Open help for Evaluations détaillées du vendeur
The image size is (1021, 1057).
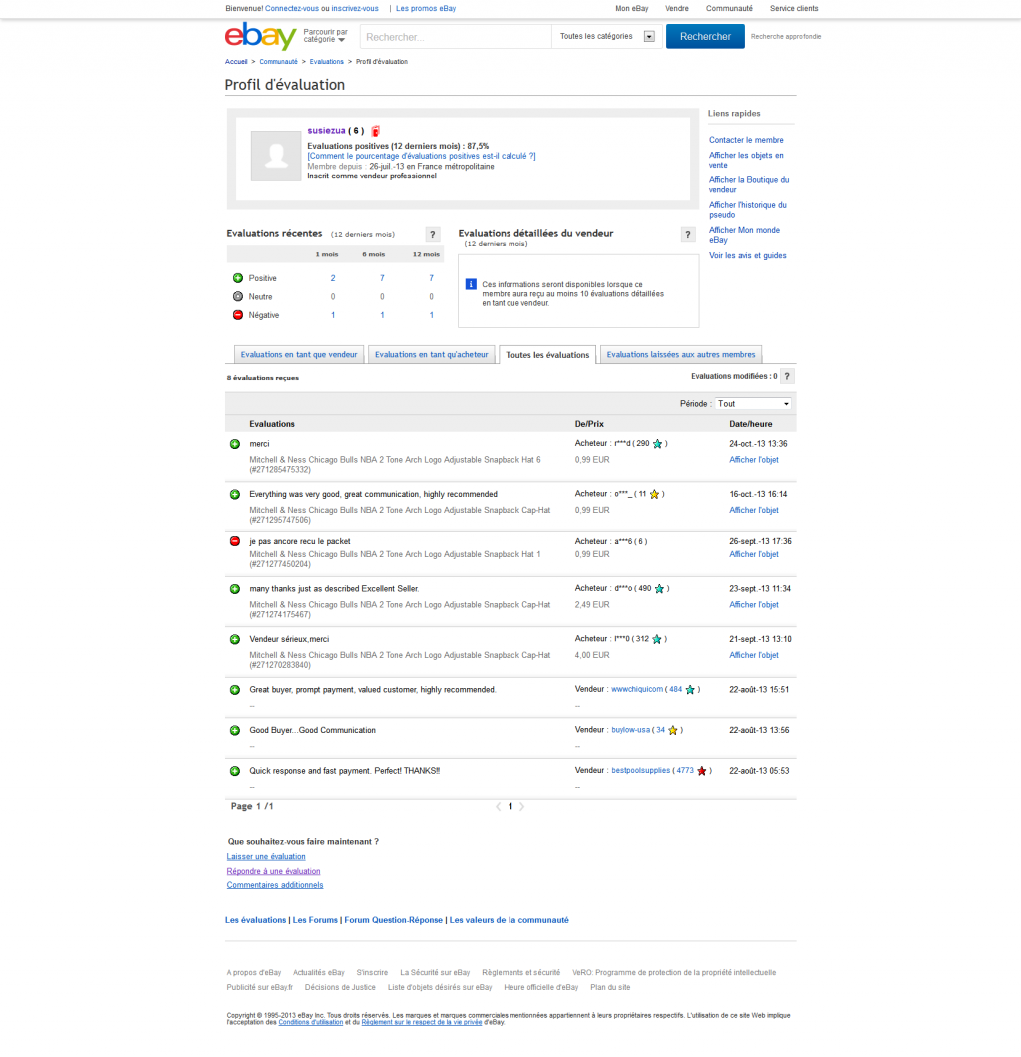(x=687, y=234)
